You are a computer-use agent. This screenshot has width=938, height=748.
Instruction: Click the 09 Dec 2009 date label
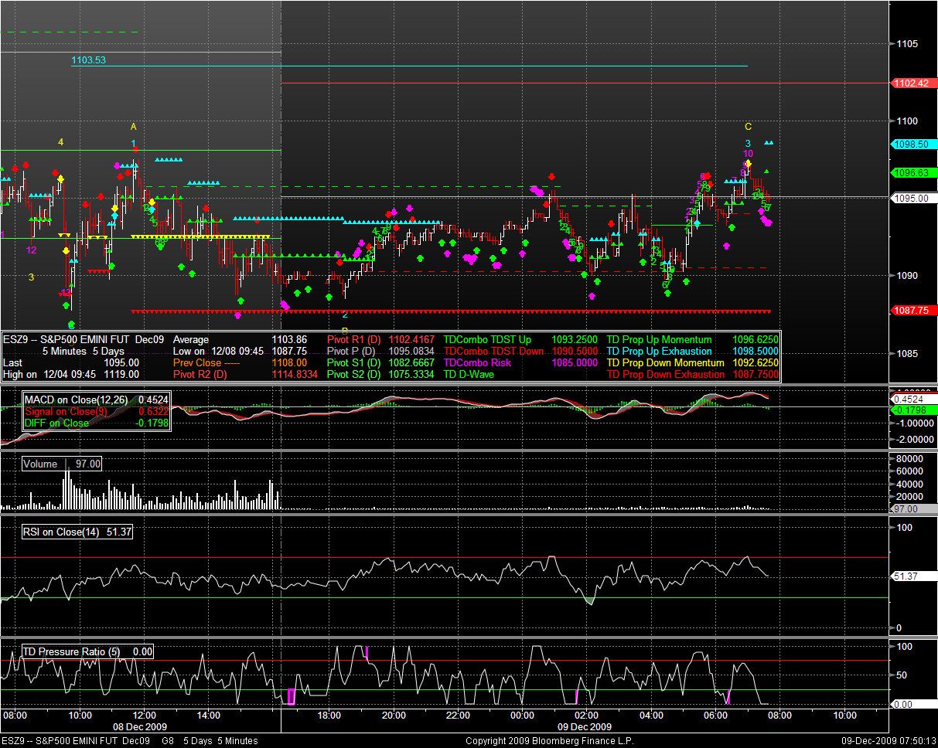pyautogui.click(x=585, y=727)
